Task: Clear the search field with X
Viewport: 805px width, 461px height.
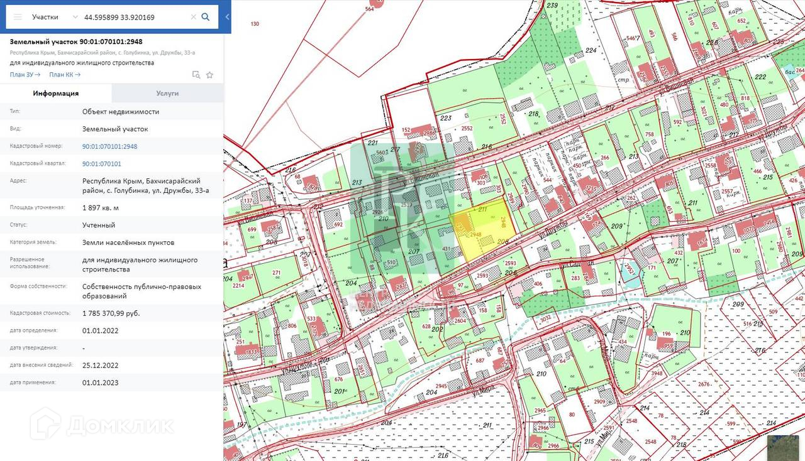Action: tap(194, 17)
